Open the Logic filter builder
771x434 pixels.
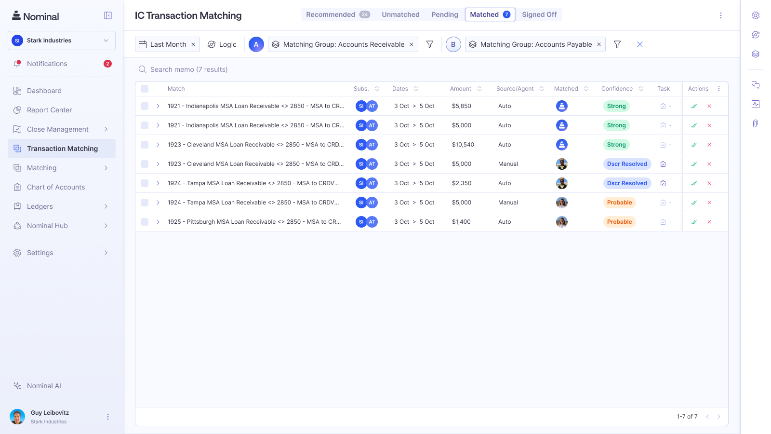(222, 44)
